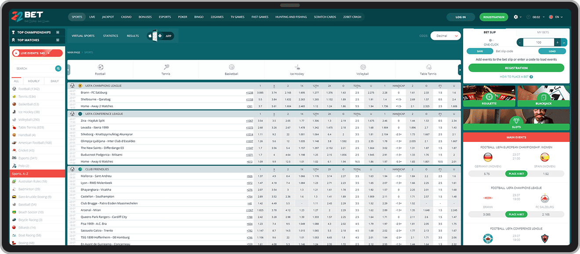Click the bet slip Load button

pos(552,51)
